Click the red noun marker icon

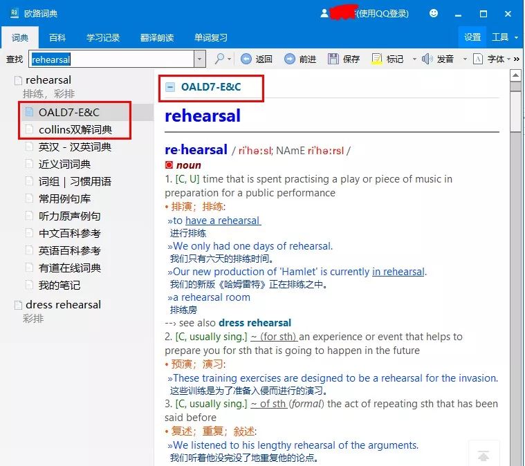coord(169,165)
